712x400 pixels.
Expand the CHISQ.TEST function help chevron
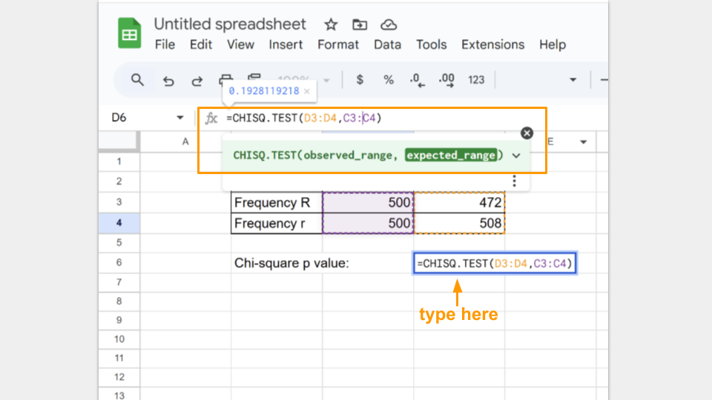point(516,156)
